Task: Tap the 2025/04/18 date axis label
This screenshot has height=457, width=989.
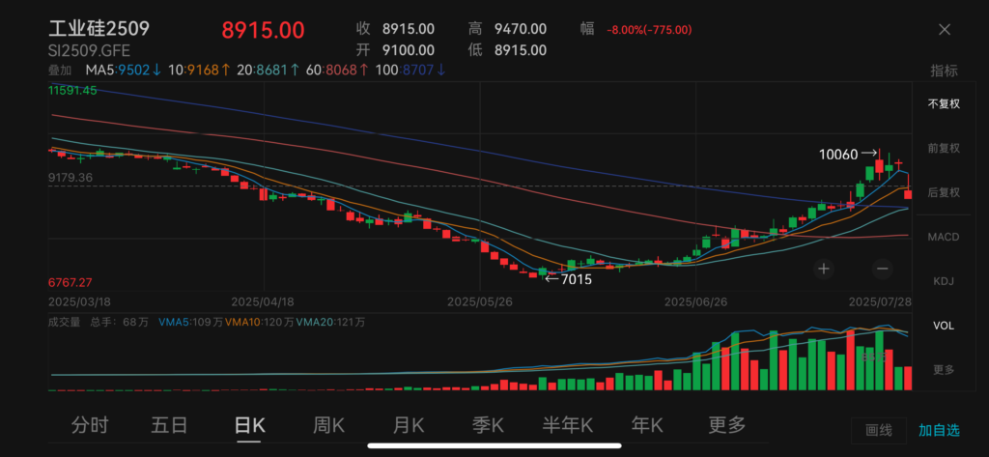Action: pos(263,301)
